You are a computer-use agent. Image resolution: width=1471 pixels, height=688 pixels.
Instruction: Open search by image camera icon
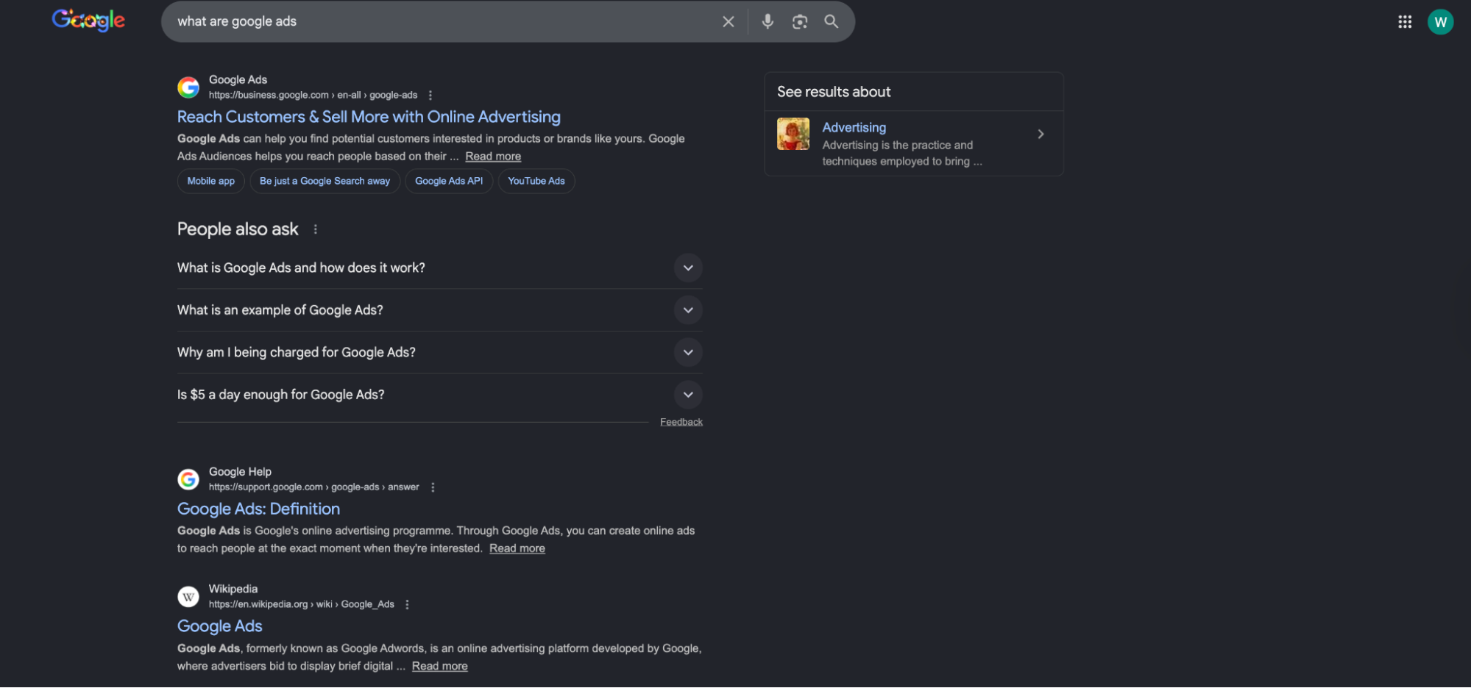[799, 22]
